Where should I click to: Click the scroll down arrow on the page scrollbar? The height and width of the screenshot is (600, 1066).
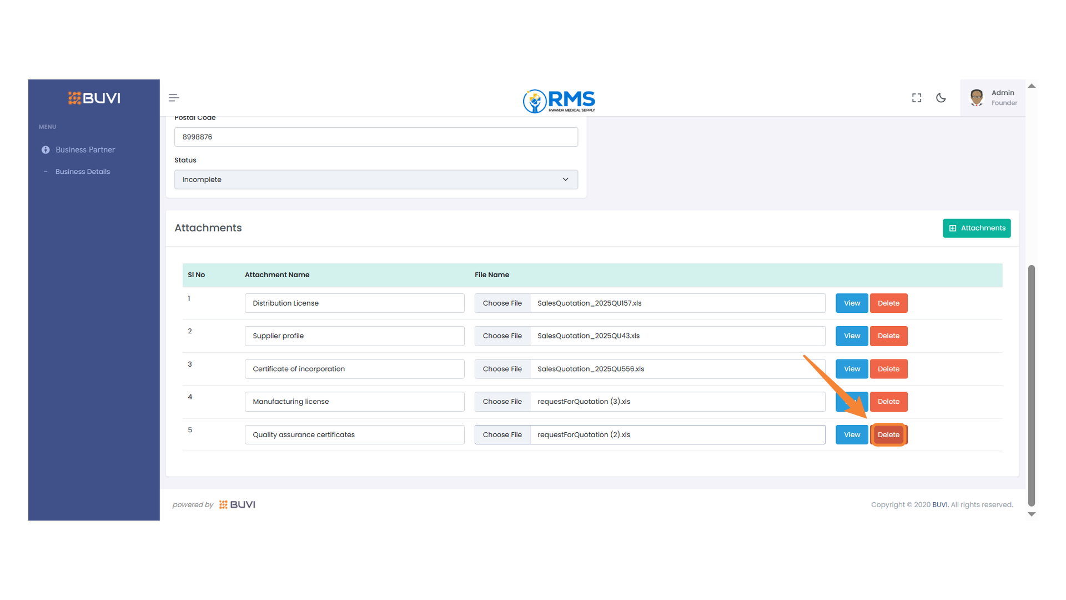pos(1032,514)
